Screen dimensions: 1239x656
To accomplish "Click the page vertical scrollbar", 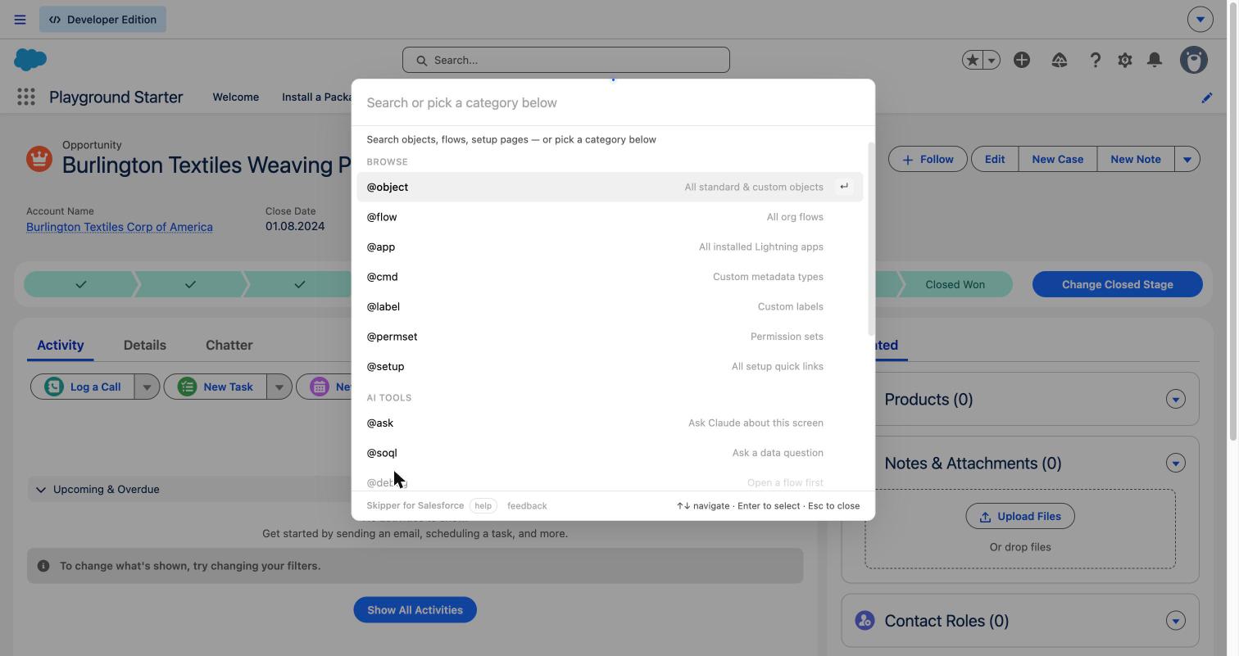I will (x=1233, y=221).
